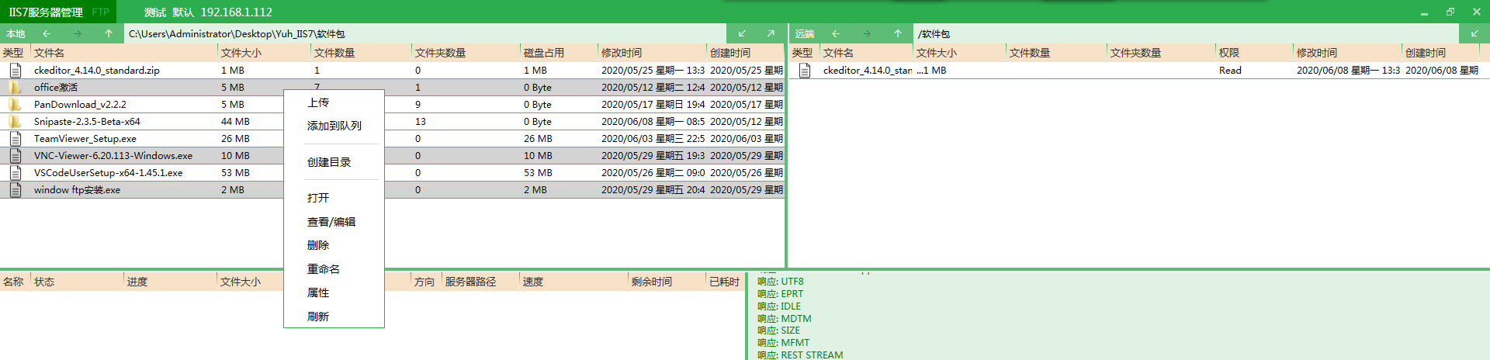Click the FTP tab in title bar
1490x360 pixels.
pos(101,12)
